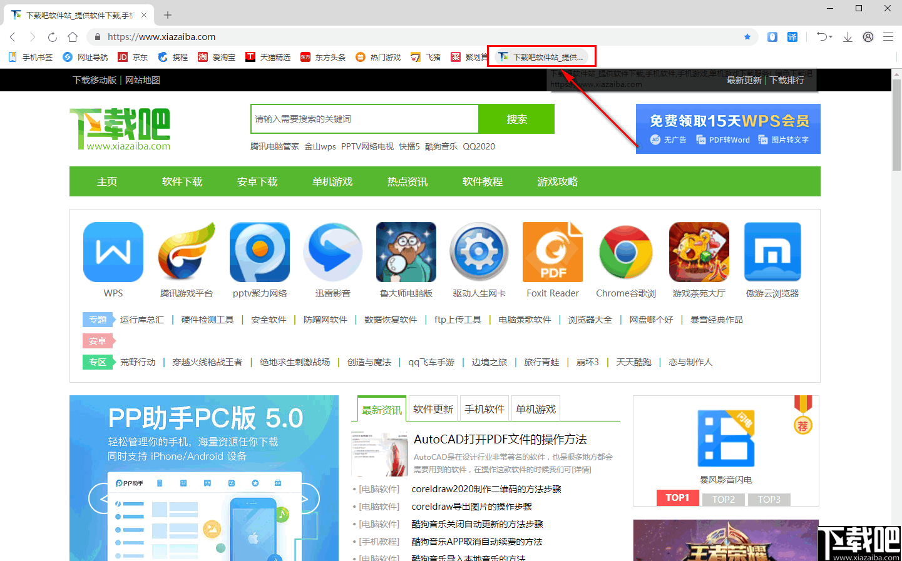This screenshot has width=902, height=561.
Task: Reload the page with the refresh icon
Action: 53,37
